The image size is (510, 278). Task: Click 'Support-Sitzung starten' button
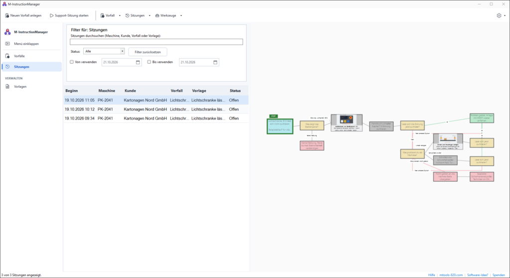coord(69,15)
